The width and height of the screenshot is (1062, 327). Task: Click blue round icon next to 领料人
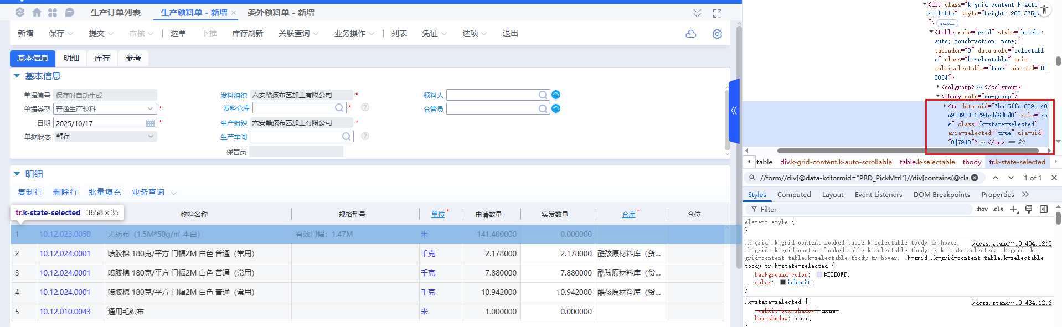556,95
